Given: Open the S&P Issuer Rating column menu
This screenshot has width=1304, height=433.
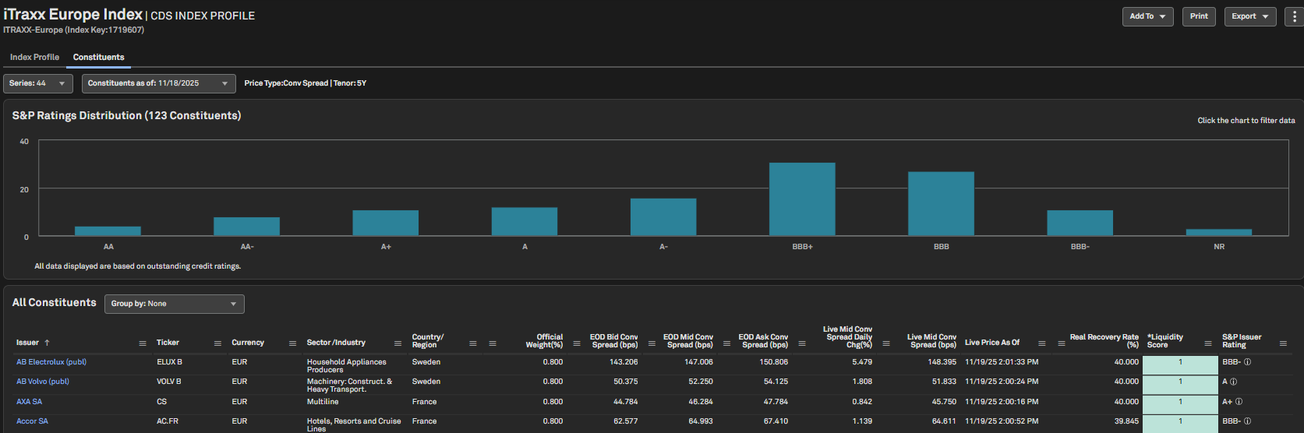Looking at the screenshot, I should pyautogui.click(x=1283, y=343).
